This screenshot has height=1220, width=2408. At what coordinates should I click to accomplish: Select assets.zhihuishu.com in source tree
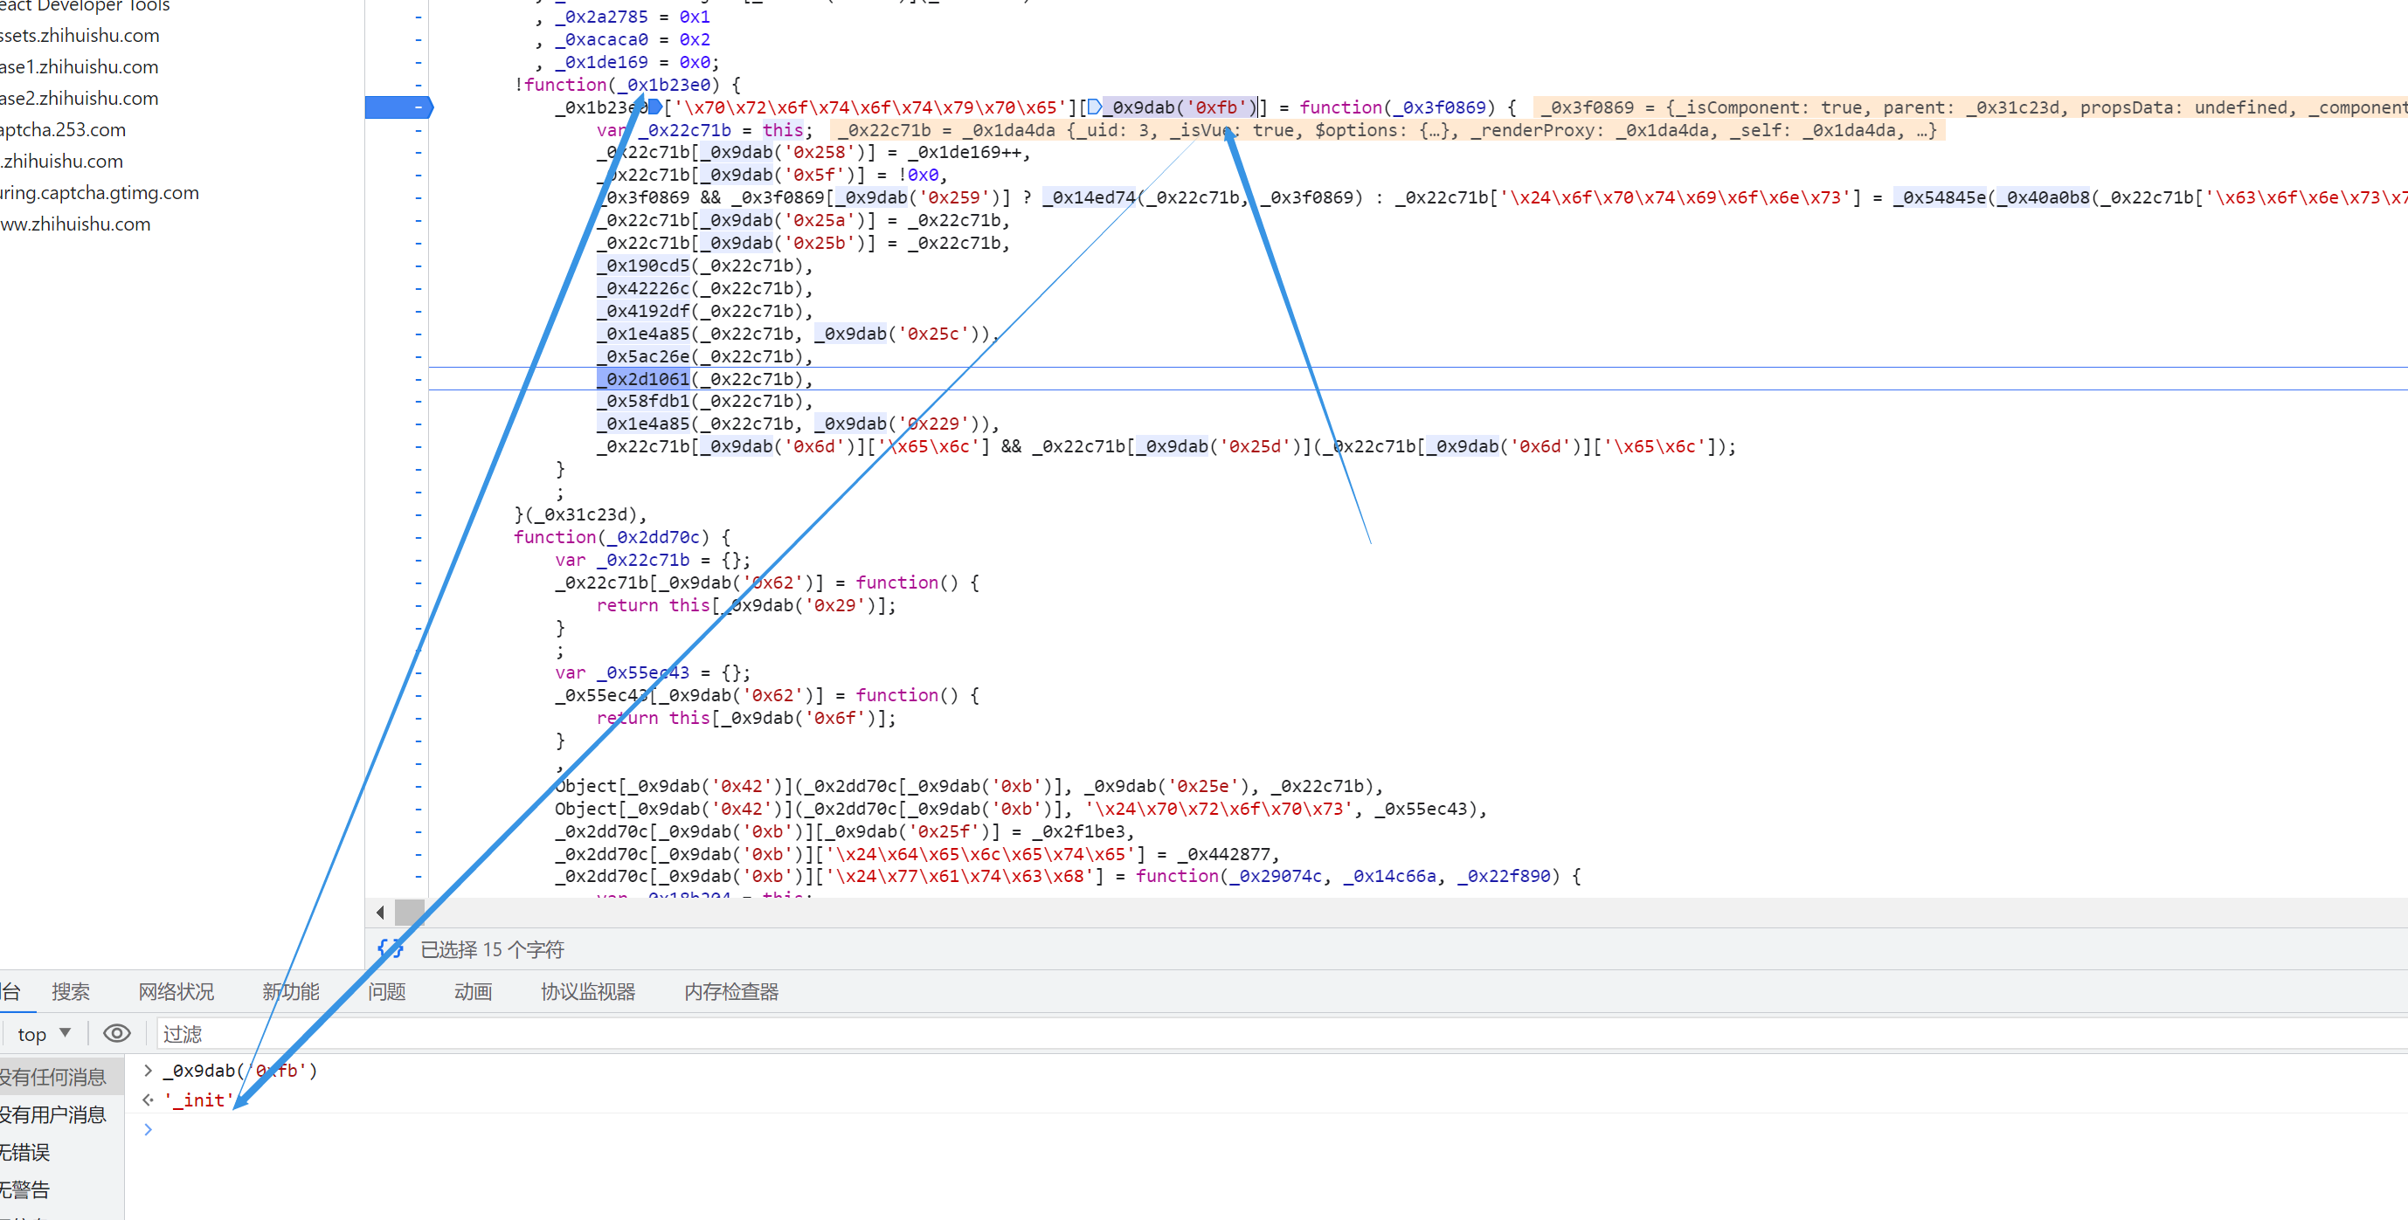tap(80, 36)
